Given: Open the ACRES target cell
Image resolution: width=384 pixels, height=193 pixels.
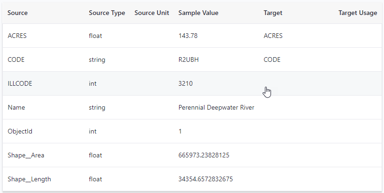Looking at the screenshot, I should [273, 36].
